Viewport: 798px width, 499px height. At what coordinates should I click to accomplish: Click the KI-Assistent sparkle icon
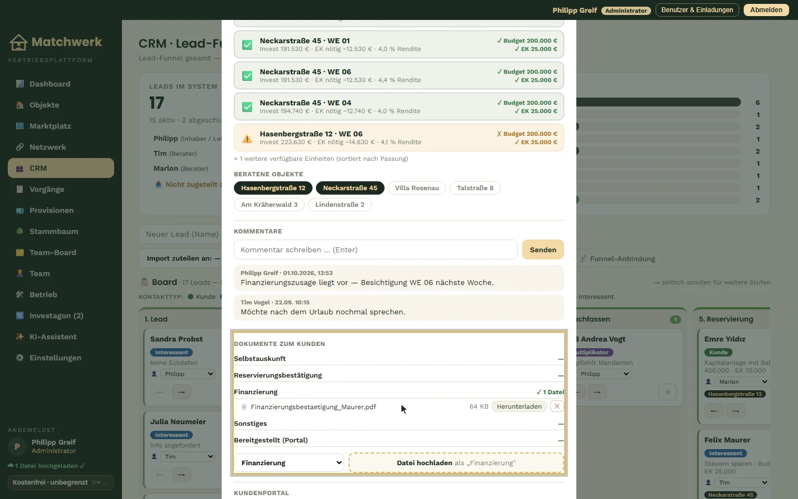click(x=20, y=337)
